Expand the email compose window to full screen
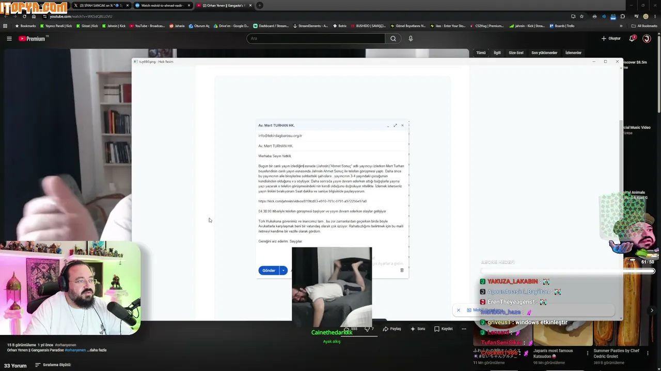This screenshot has width=661, height=371. point(395,125)
